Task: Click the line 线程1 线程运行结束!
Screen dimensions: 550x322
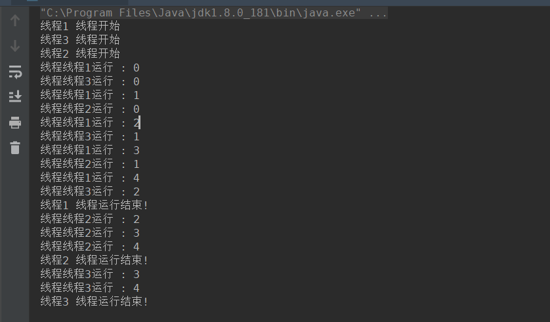Action: (94, 205)
